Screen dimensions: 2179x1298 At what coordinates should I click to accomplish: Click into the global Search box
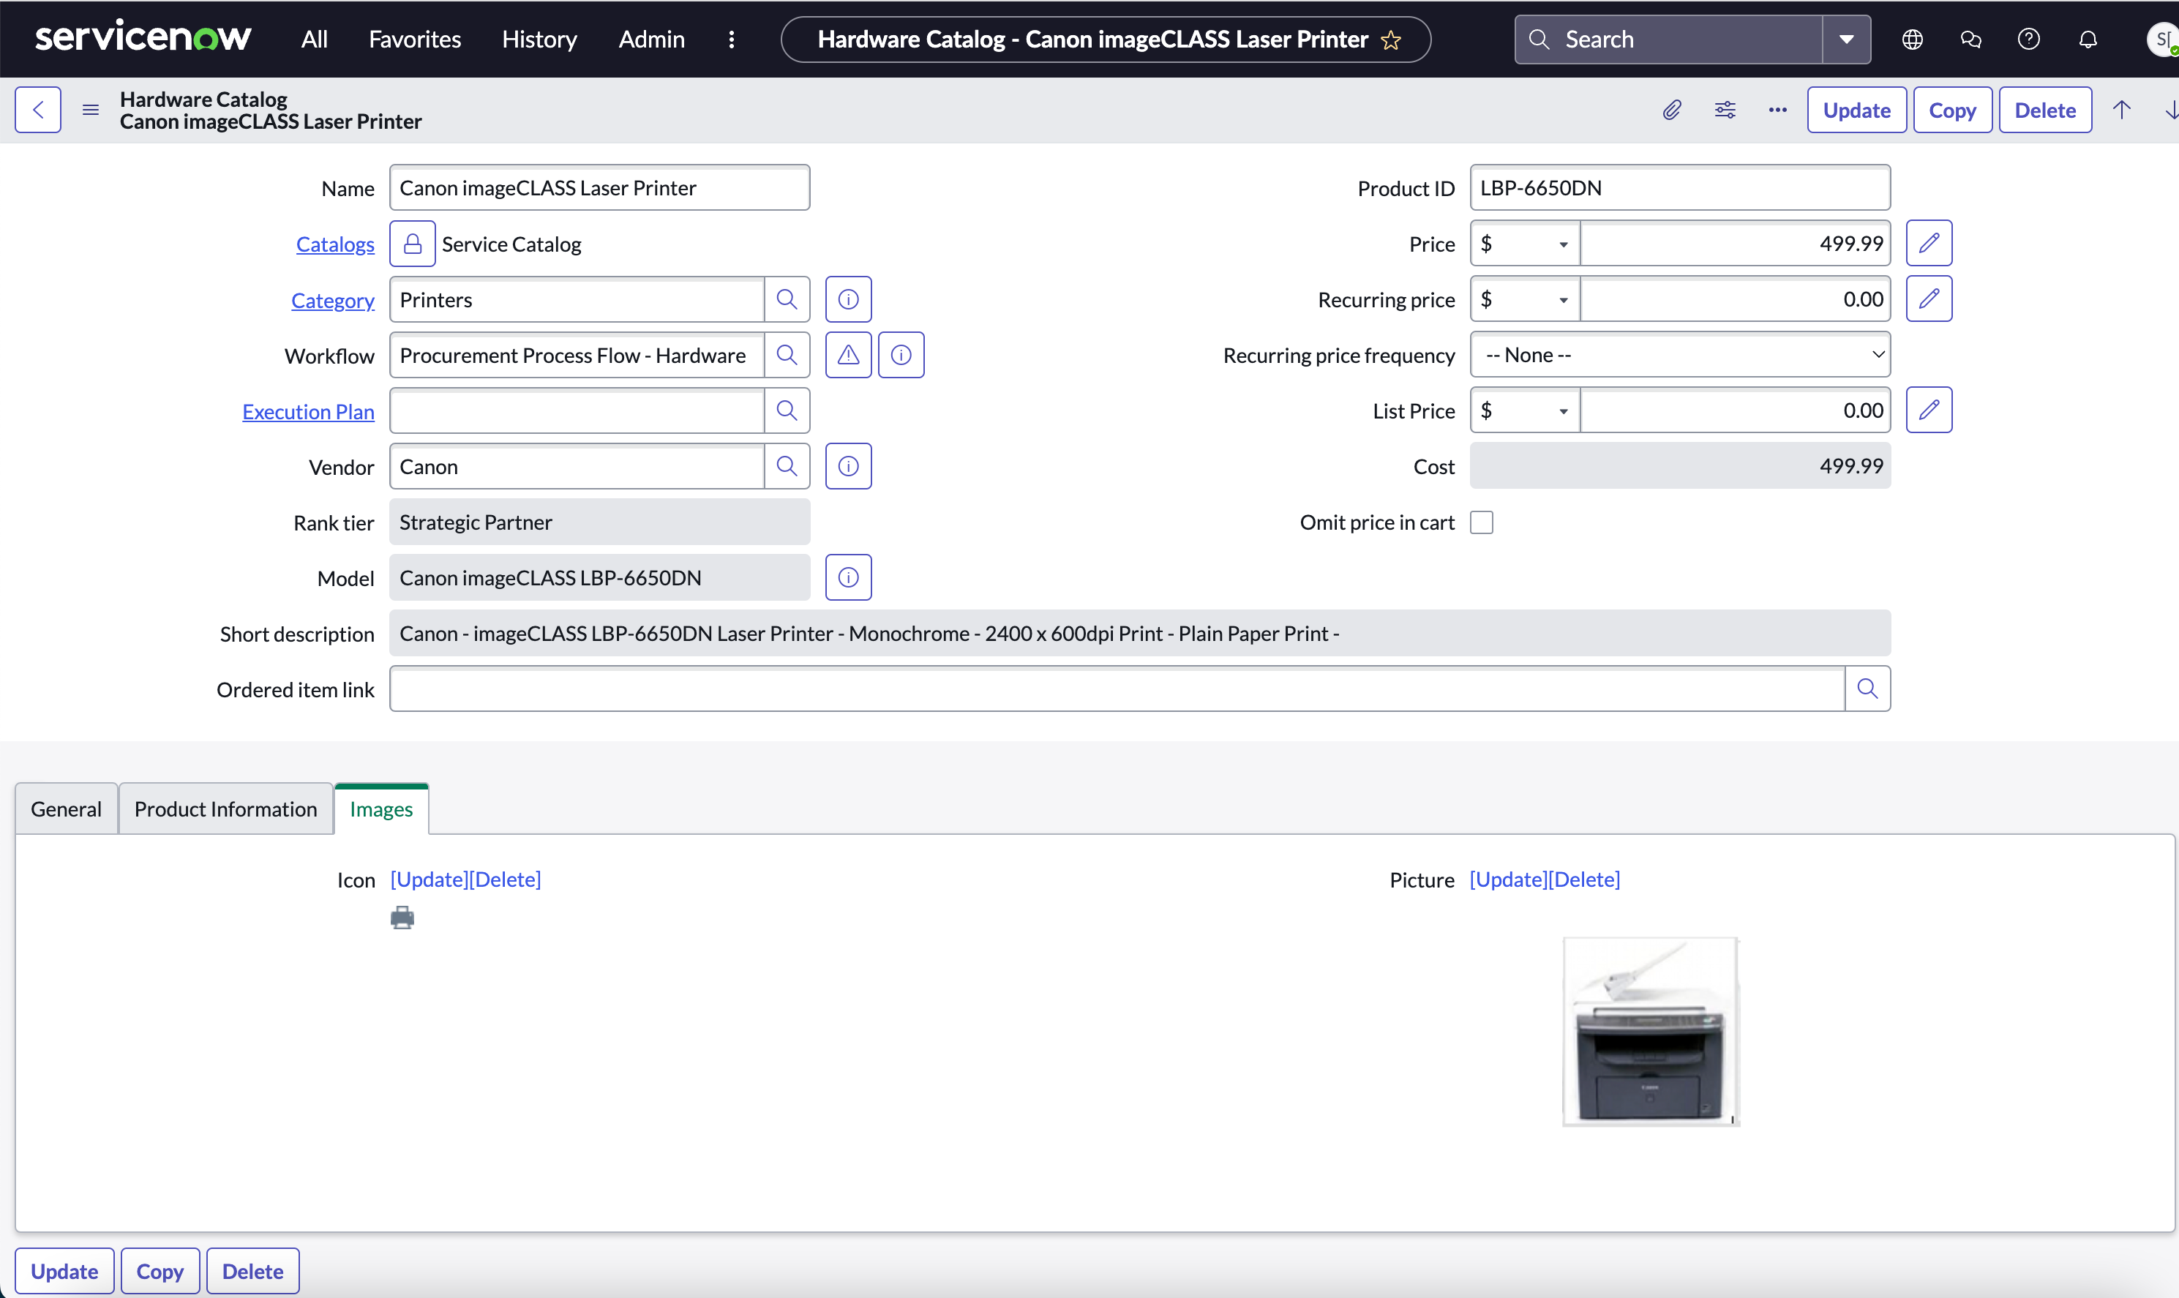point(1669,40)
